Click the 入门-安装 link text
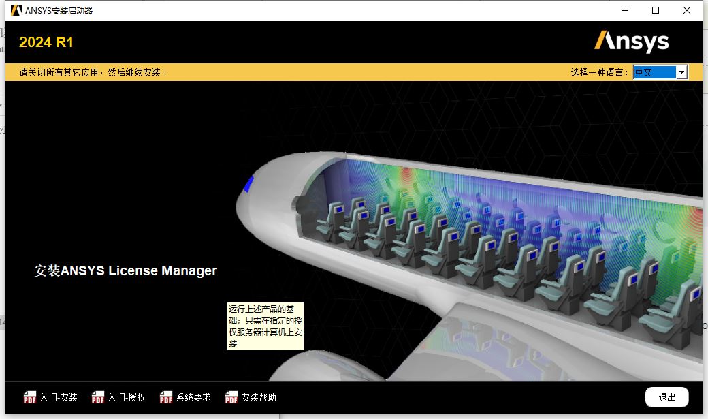 pos(59,397)
